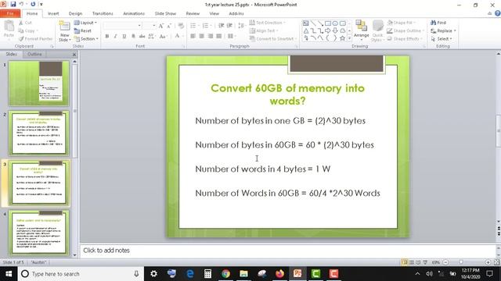The height and width of the screenshot is (281, 501).
Task: Open the Layout dropdown
Action: coord(85,23)
